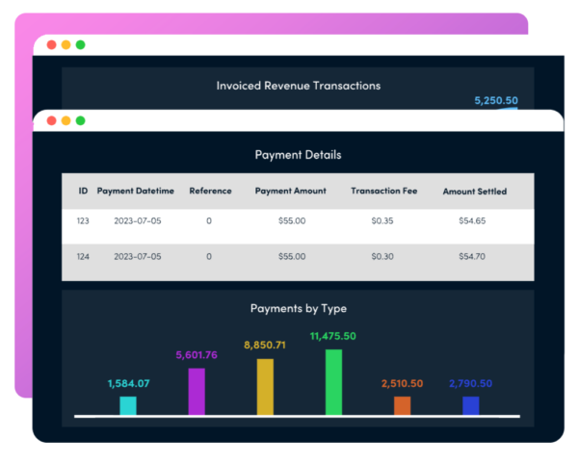Click the blue bar labeled 2,790.50
Screen dimensions: 578x463
[x=470, y=405]
